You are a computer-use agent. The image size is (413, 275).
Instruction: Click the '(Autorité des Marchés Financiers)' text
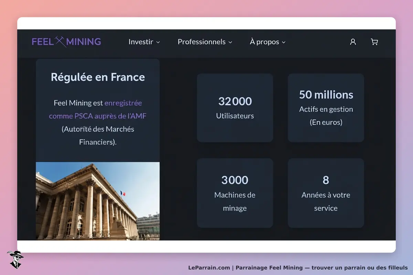(98, 135)
